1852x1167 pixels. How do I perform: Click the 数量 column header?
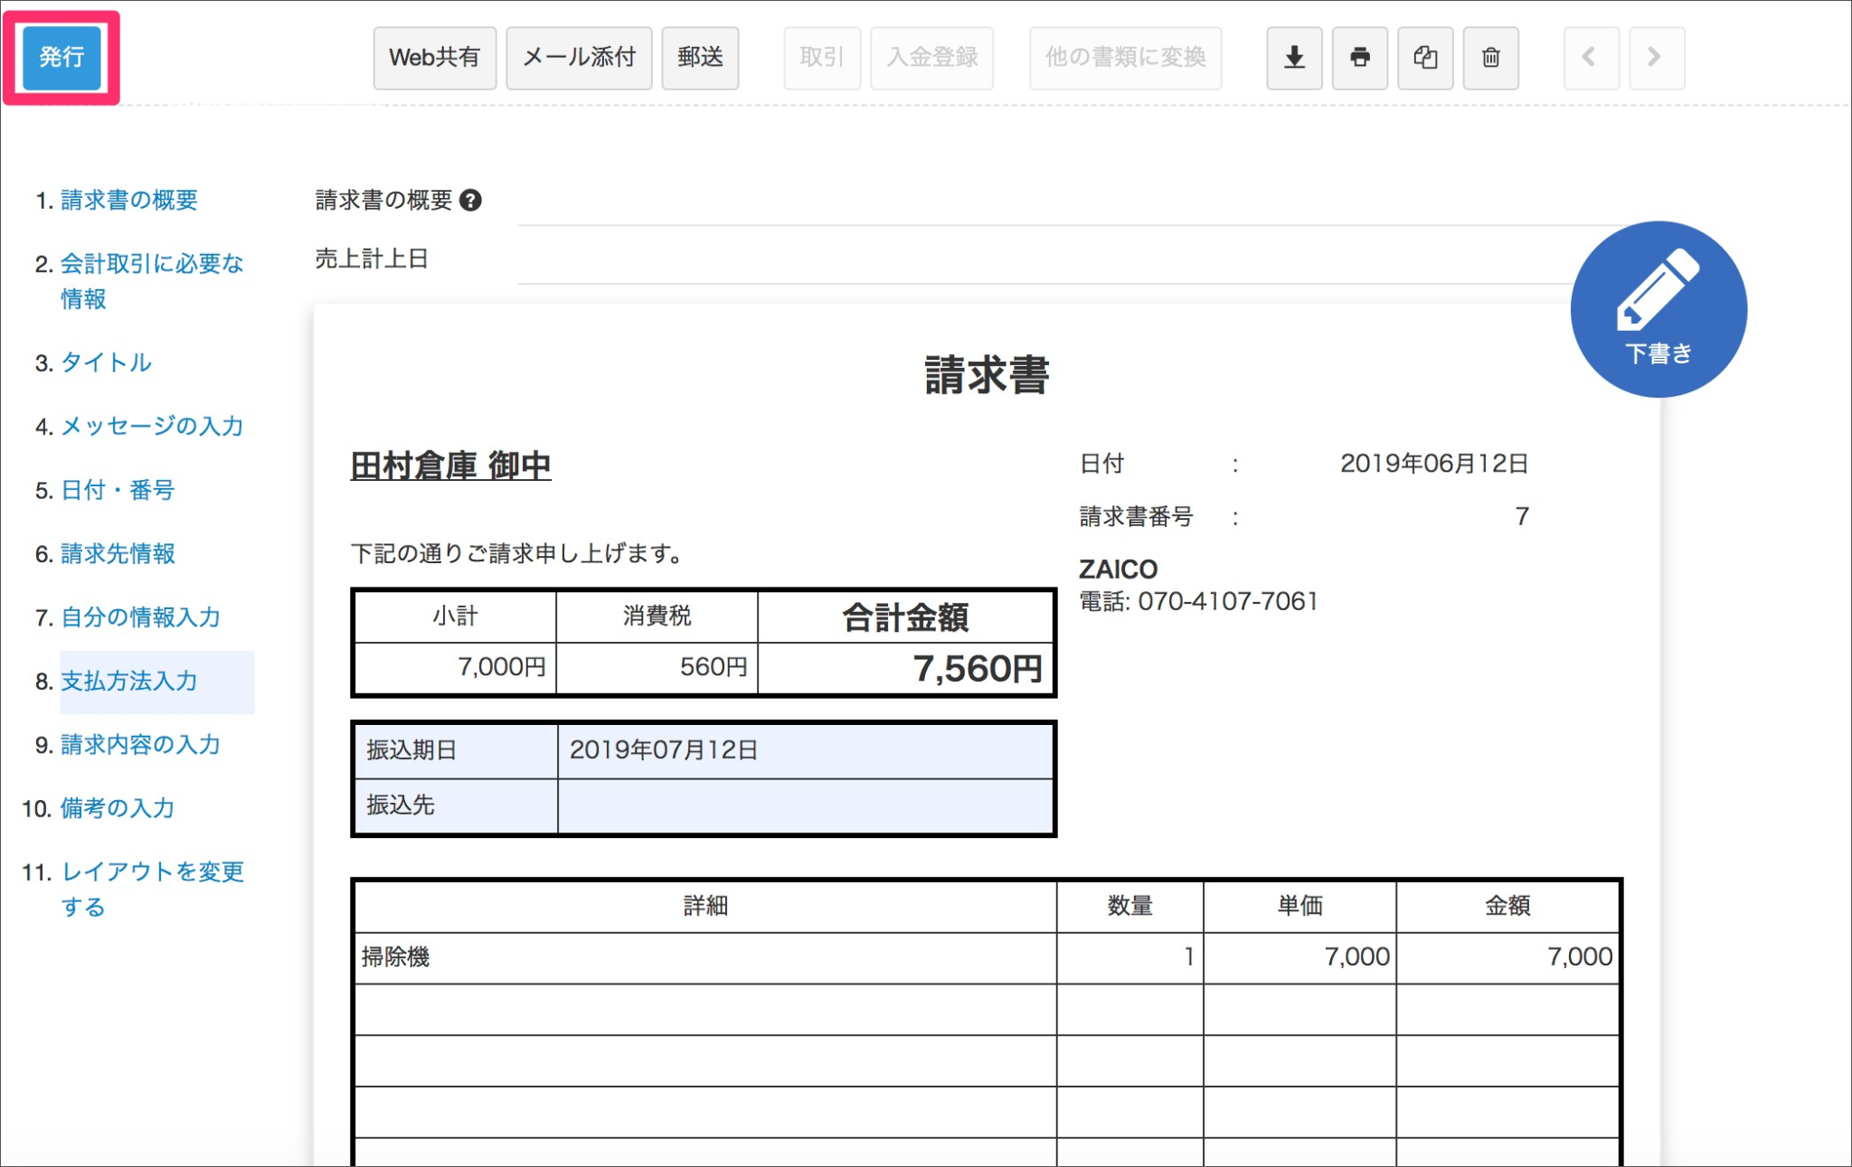(x=1130, y=906)
